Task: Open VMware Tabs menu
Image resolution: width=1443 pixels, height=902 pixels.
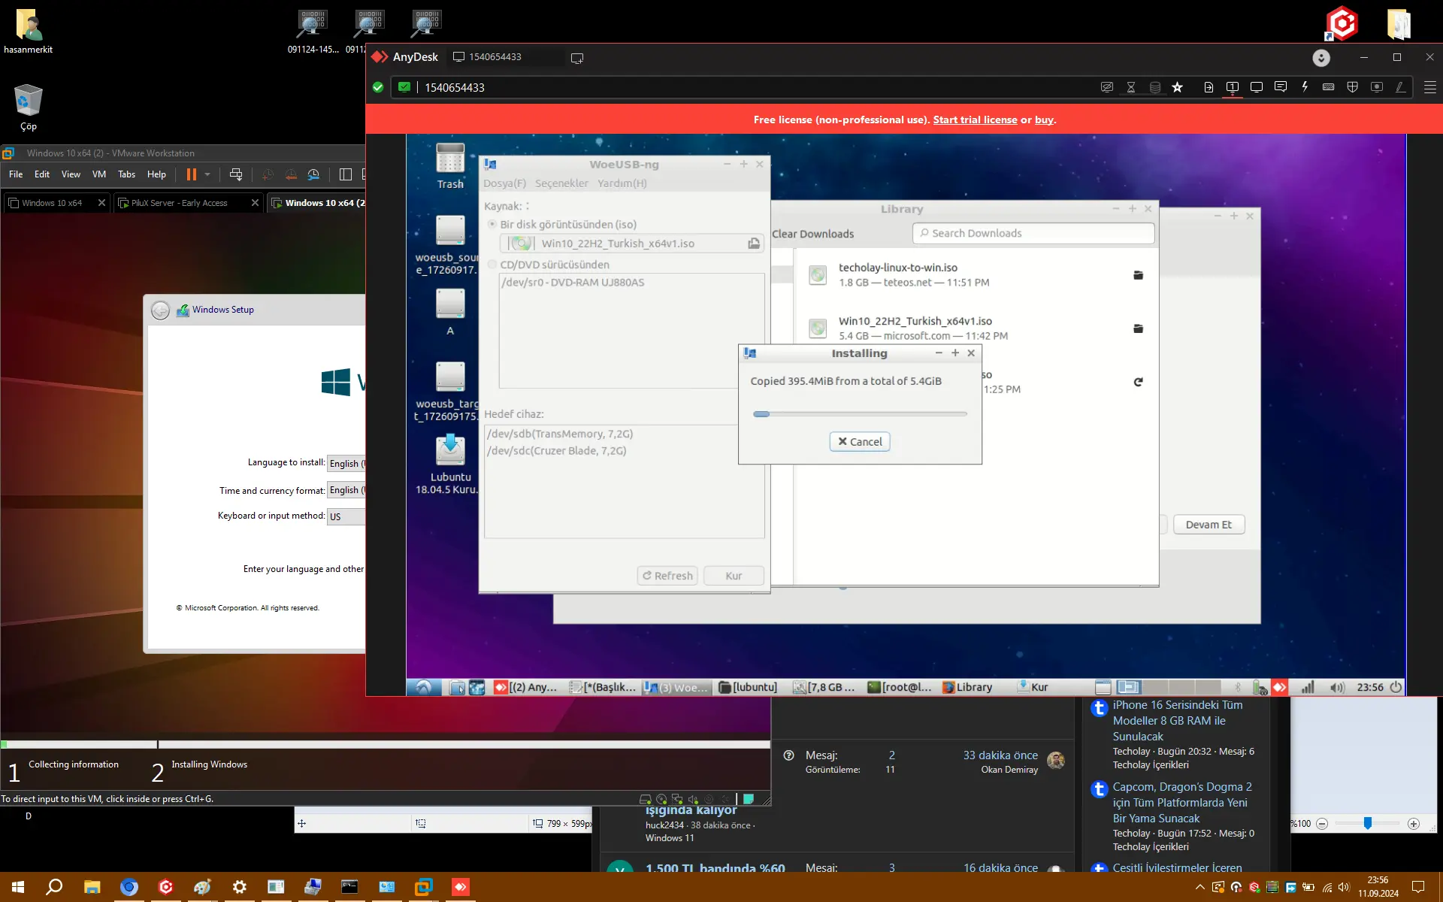Action: point(127,174)
